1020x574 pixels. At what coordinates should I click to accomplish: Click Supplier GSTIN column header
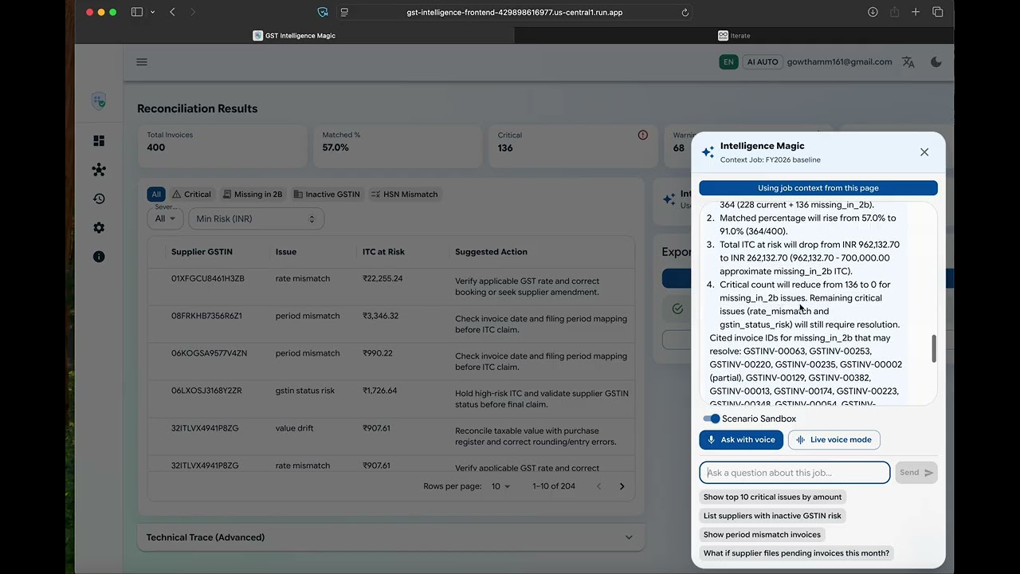point(202,252)
